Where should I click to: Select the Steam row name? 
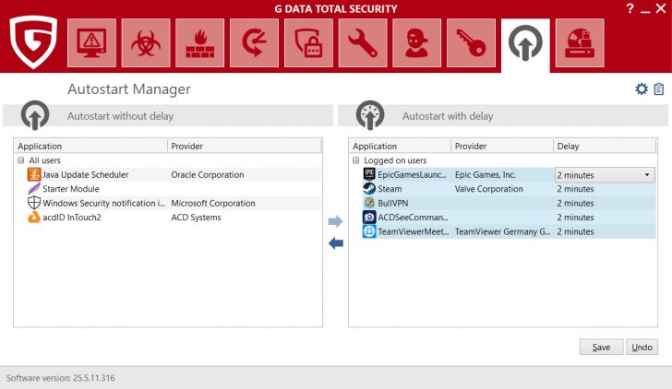coord(390,189)
